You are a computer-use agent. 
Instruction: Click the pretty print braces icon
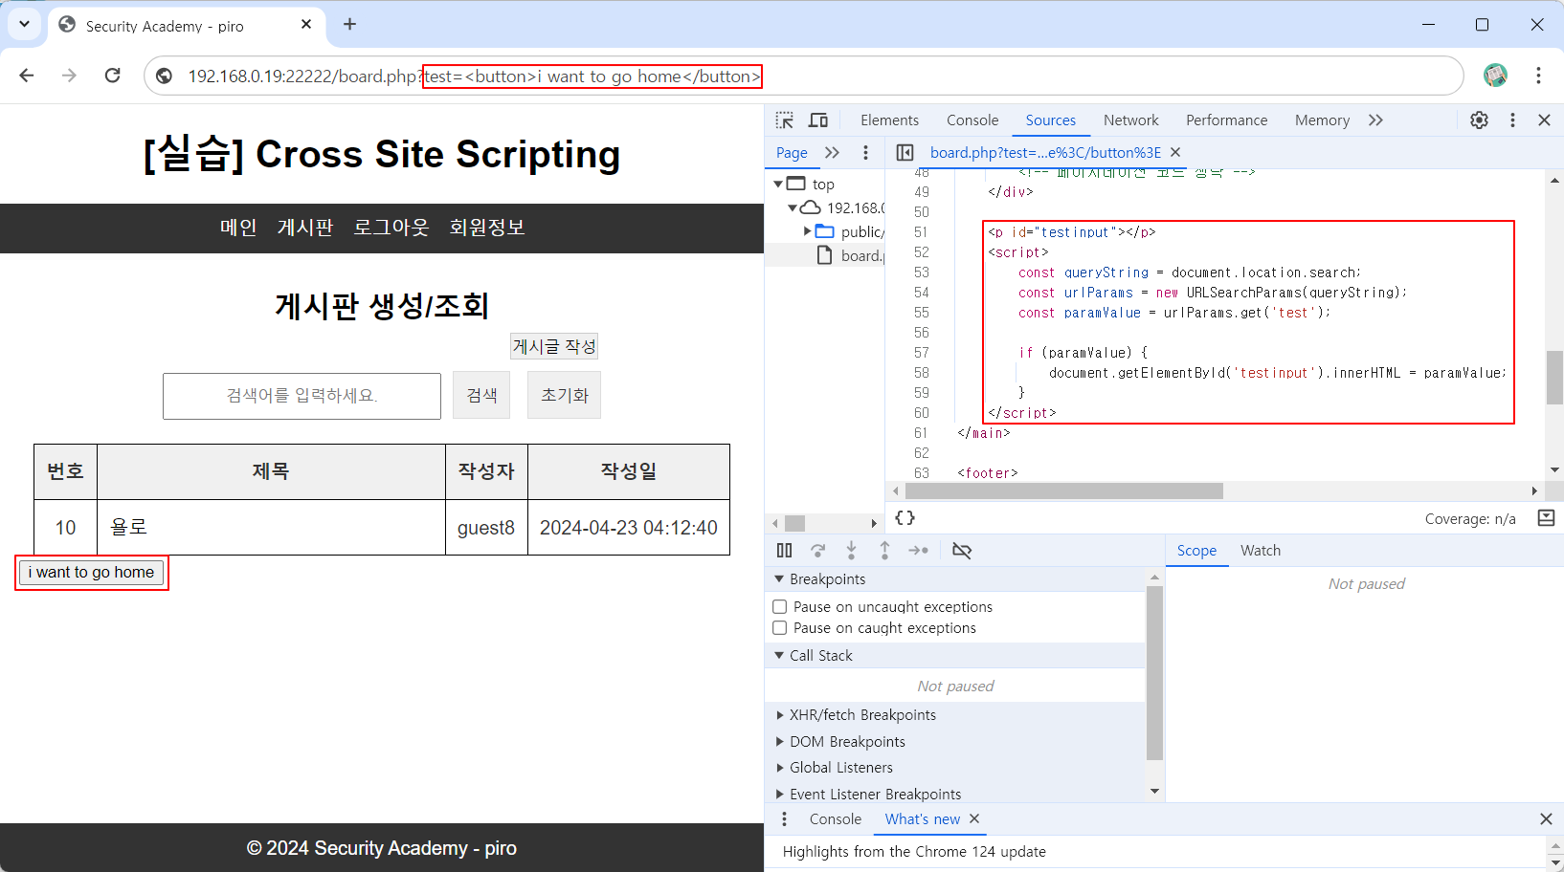905,518
